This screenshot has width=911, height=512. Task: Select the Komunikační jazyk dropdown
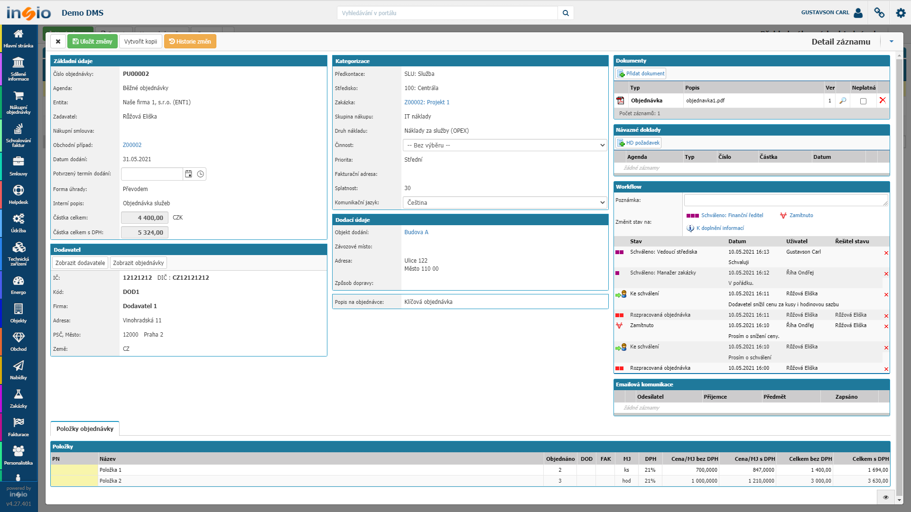pyautogui.click(x=504, y=202)
